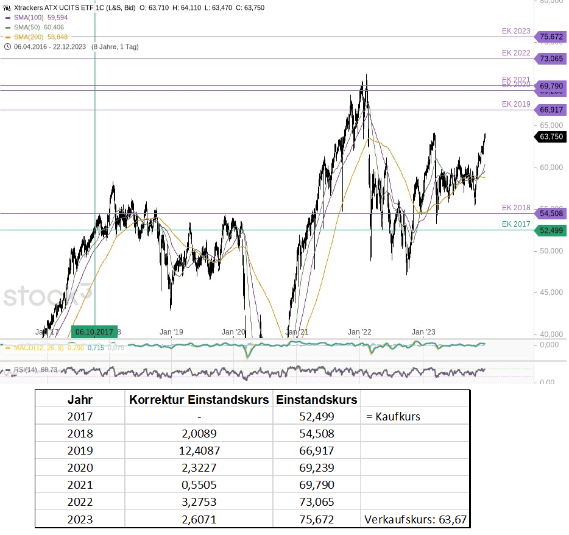Click the correction value 2,0089
This screenshot has width=569, height=535.
click(x=199, y=433)
